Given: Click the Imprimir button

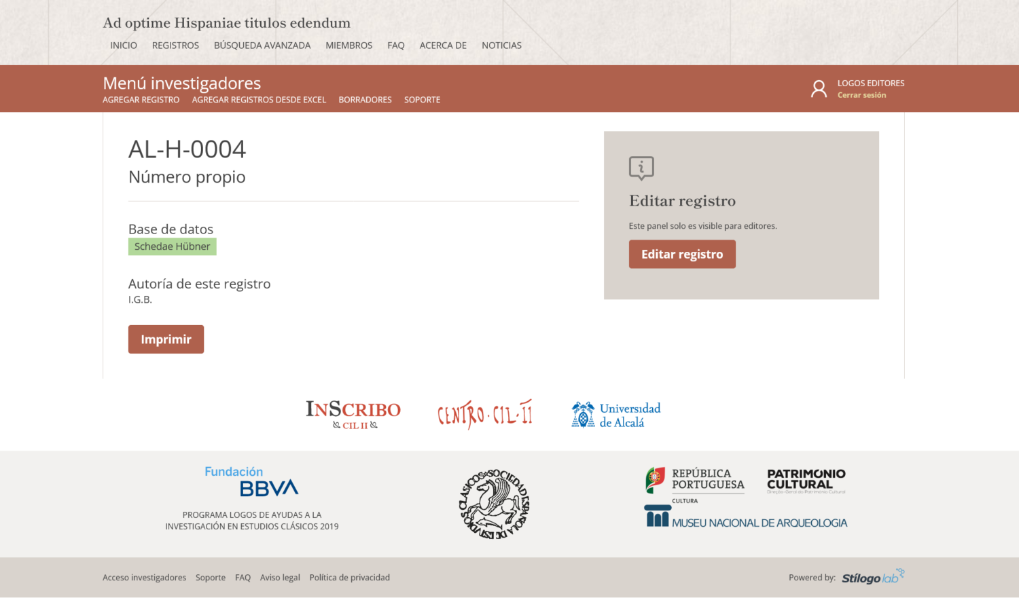Looking at the screenshot, I should click(166, 339).
